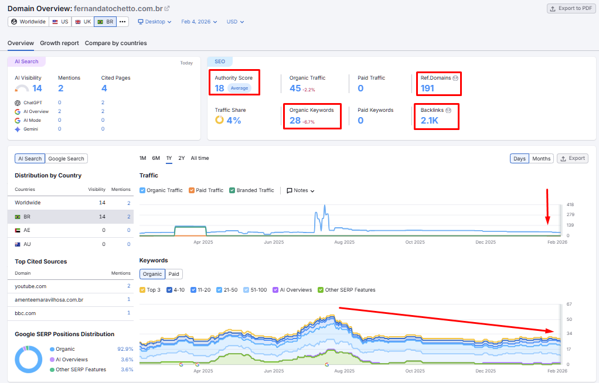
Task: Click the AI Visibility gauge icon
Action: coord(22,88)
